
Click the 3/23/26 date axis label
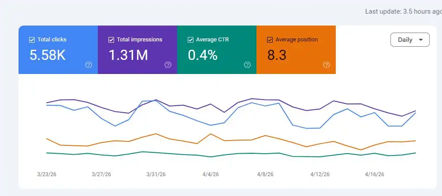(47, 174)
